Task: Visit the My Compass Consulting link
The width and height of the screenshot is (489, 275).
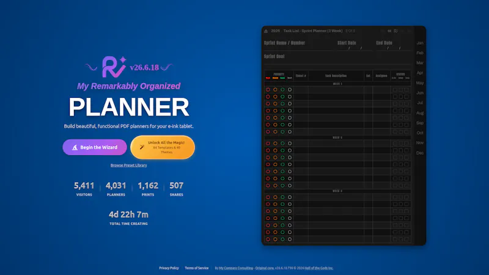Action: 236,268
